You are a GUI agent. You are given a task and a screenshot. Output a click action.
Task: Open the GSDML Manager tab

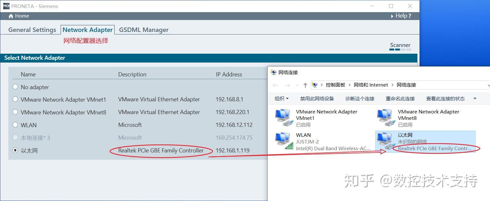144,30
